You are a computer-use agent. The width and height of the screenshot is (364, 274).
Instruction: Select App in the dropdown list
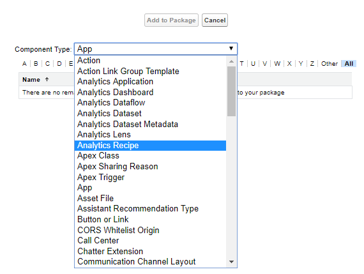click(x=150, y=187)
